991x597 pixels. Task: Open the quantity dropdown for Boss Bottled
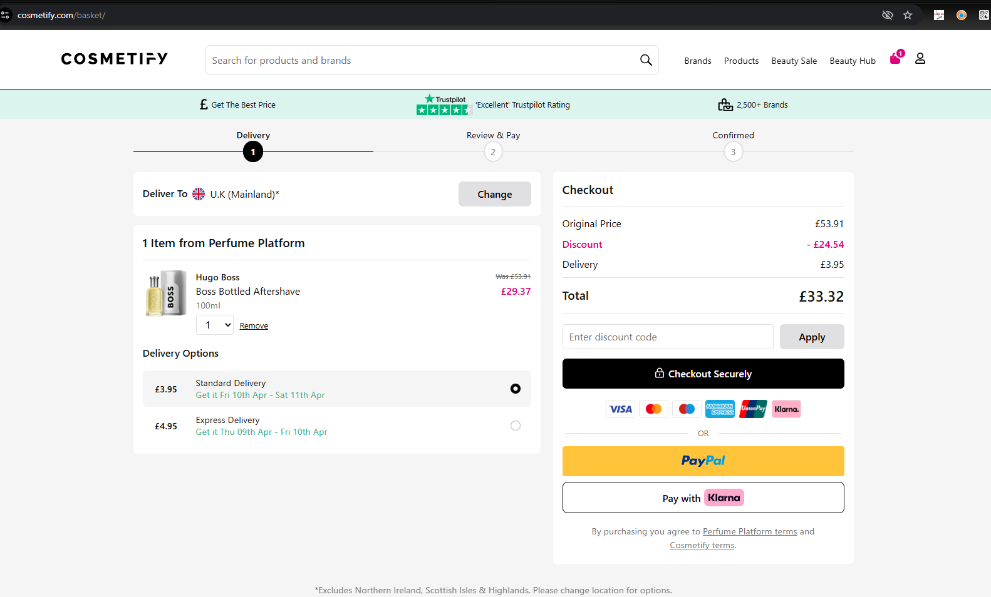[215, 325]
